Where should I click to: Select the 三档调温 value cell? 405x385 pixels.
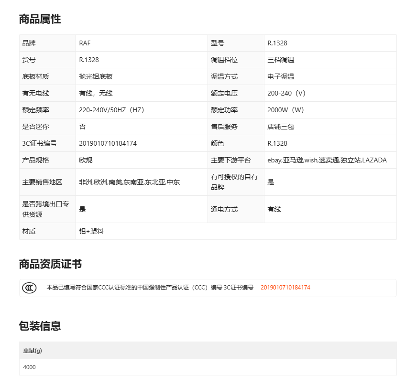tap(281, 60)
